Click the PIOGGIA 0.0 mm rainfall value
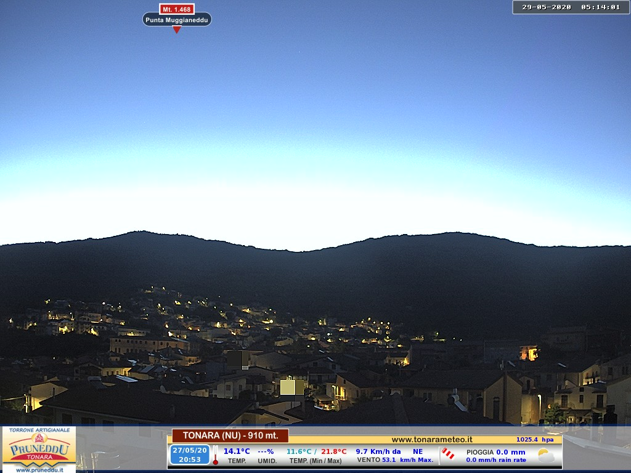 tap(496, 452)
